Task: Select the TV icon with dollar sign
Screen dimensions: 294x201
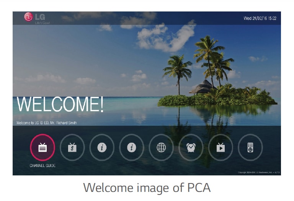Action: coord(72,148)
